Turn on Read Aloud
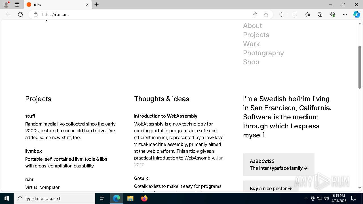The height and width of the screenshot is (204, 363). [255, 14]
